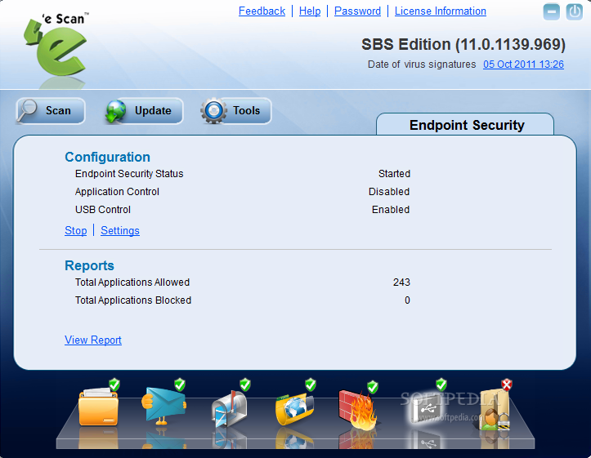
Task: Open the Feedback link
Action: (262, 11)
